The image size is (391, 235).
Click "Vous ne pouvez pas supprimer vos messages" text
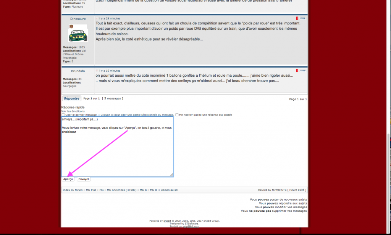(x=274, y=211)
